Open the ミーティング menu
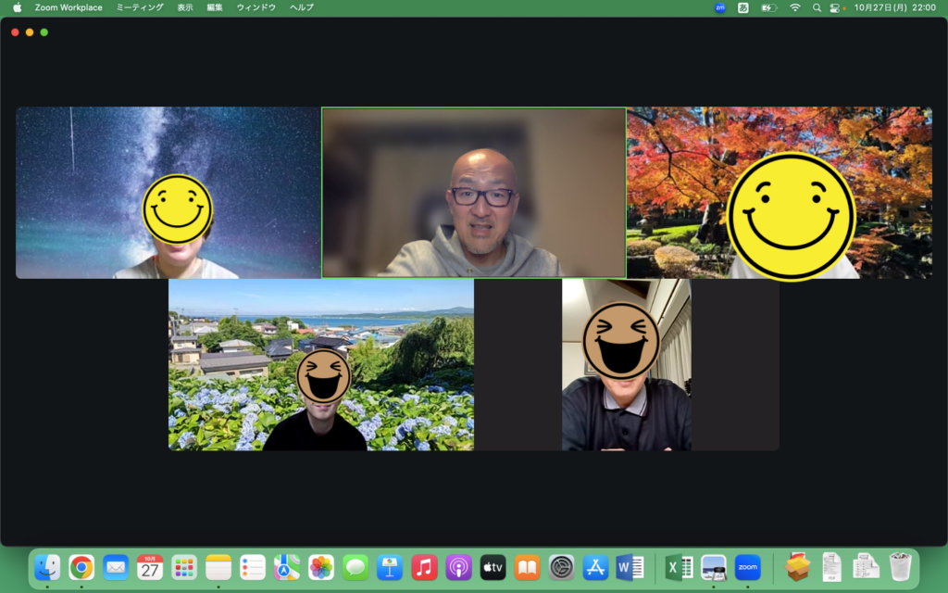The width and height of the screenshot is (948, 593). [x=140, y=7]
